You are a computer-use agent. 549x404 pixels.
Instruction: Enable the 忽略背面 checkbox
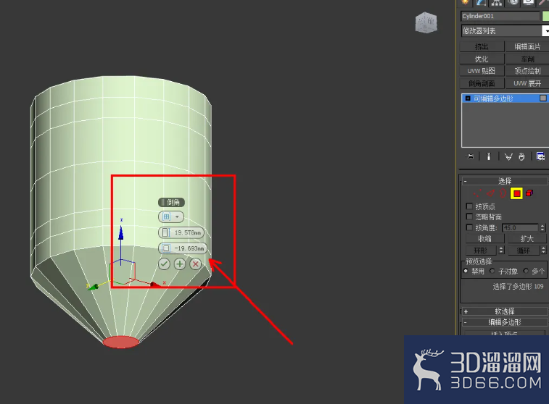[469, 216]
